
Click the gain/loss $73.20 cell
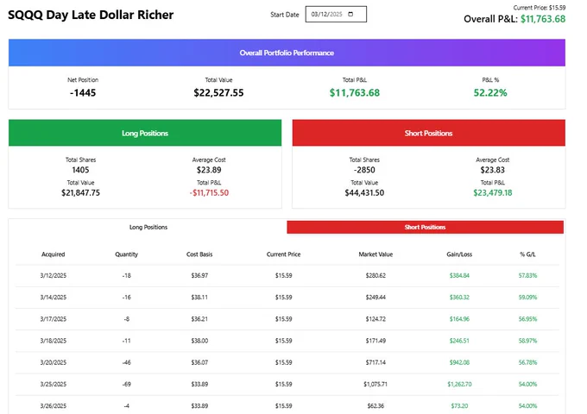pyautogui.click(x=459, y=405)
